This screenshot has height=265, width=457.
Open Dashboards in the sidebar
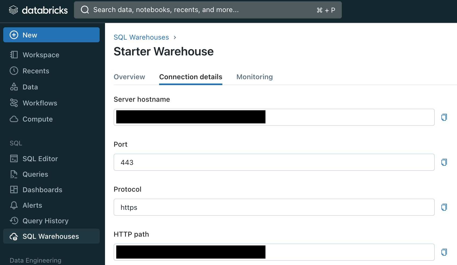[x=51, y=190]
